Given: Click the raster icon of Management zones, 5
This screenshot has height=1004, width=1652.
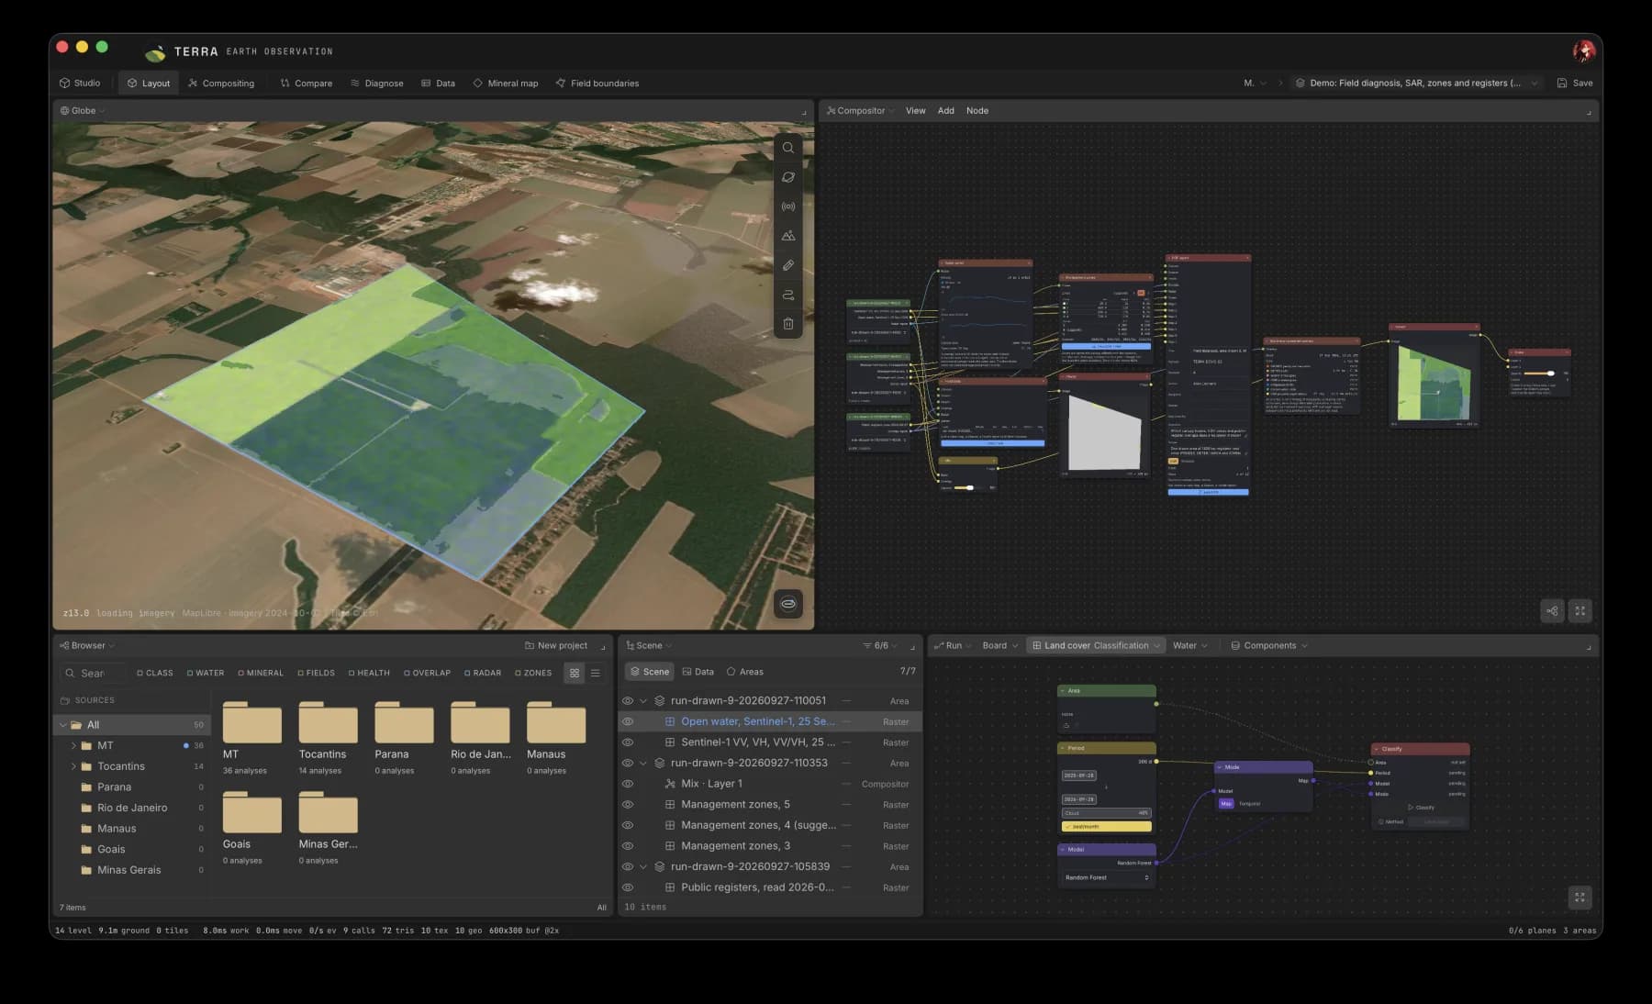Looking at the screenshot, I should click(x=670, y=805).
